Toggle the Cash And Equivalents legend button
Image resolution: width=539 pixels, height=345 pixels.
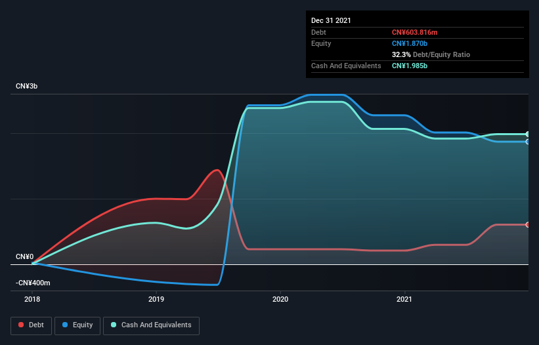[151, 325]
